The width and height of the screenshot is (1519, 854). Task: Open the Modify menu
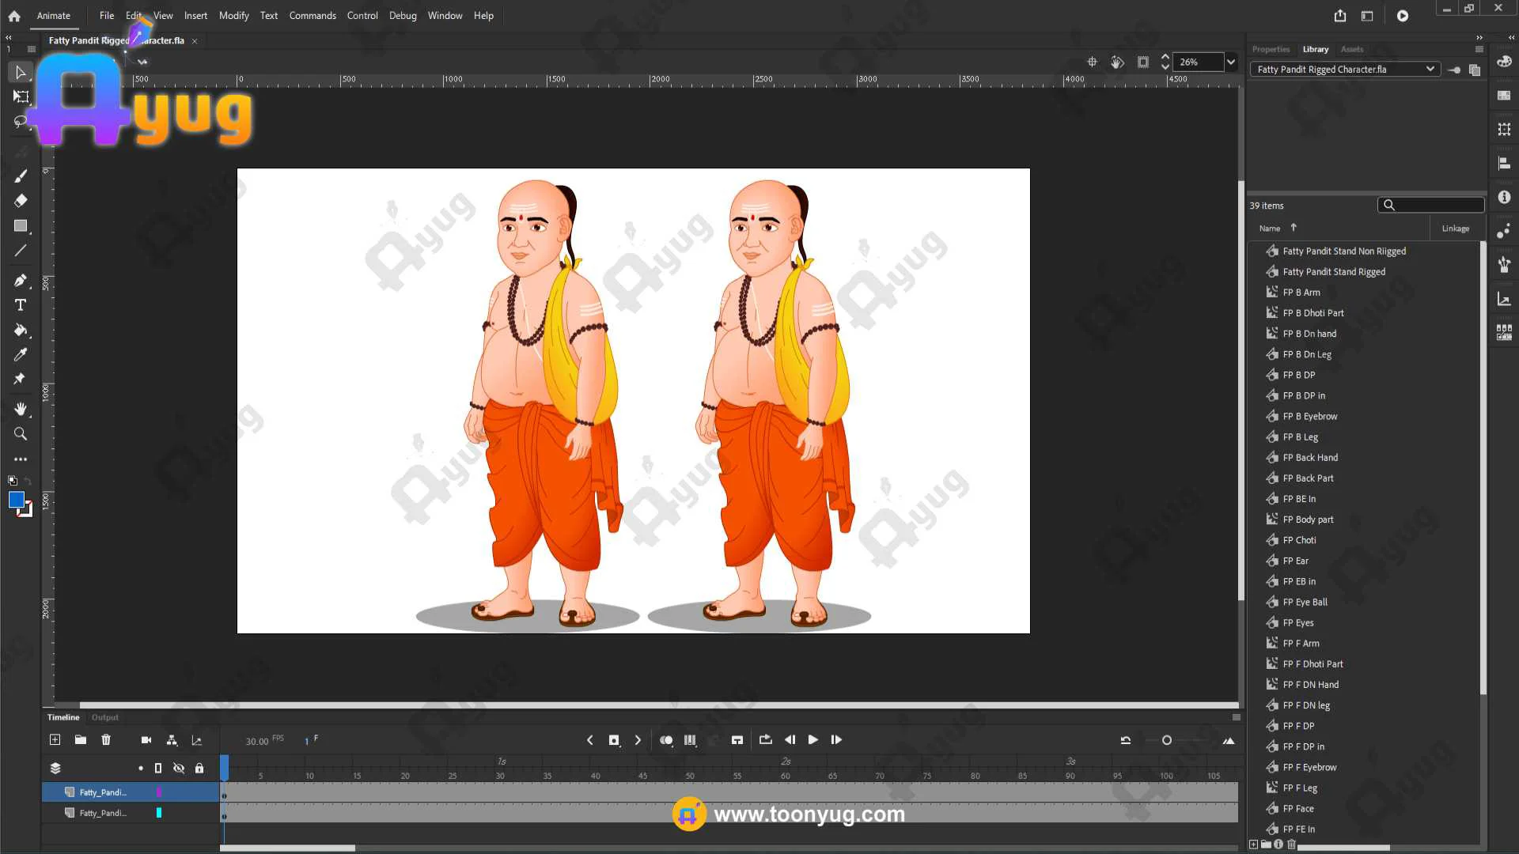point(233,16)
